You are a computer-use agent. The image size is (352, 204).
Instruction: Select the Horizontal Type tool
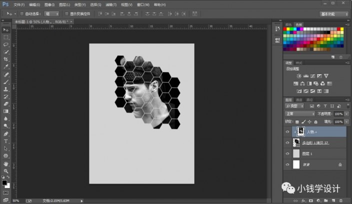[x=6, y=141]
